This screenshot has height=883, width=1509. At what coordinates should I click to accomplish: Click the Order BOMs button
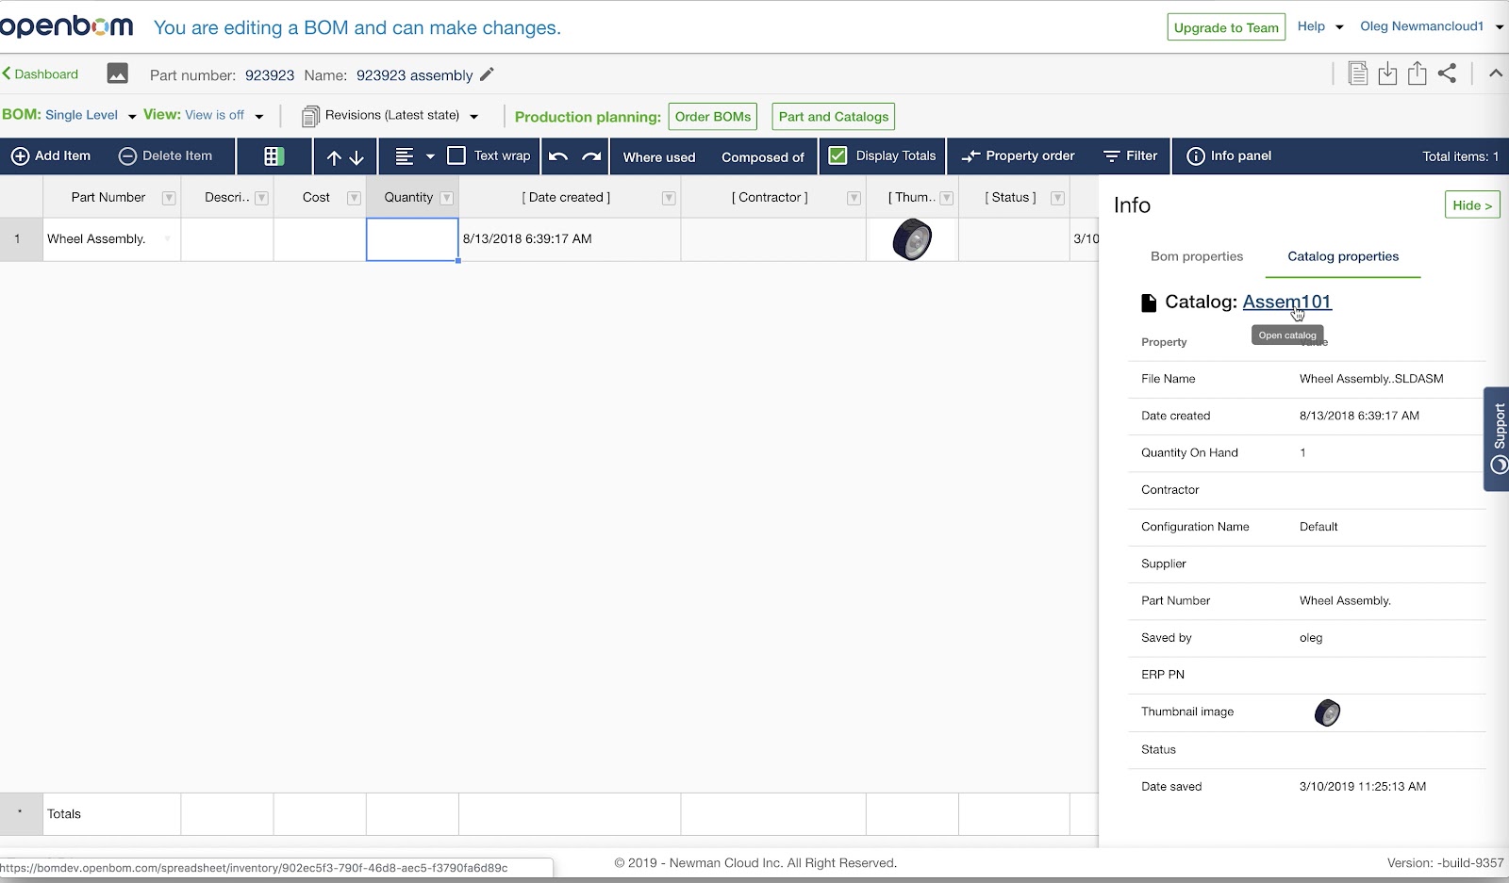713,117
